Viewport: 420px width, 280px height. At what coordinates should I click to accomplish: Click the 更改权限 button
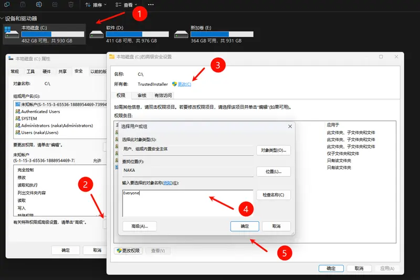tap(128, 251)
